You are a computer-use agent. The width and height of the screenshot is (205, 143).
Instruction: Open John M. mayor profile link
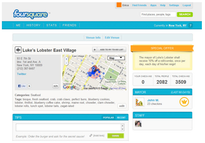point(153,100)
